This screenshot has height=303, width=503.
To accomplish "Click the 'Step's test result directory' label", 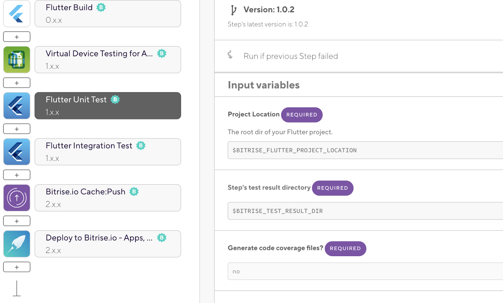I will pyautogui.click(x=269, y=188).
